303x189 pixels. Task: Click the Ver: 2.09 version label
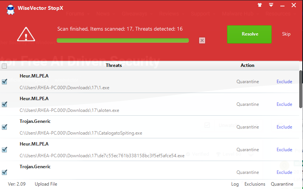click(x=17, y=184)
